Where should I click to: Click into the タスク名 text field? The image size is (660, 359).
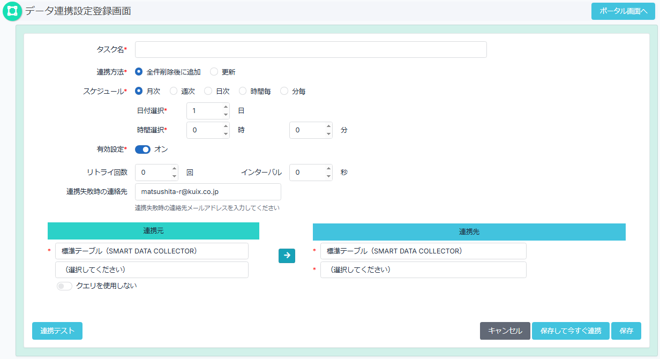(x=311, y=49)
